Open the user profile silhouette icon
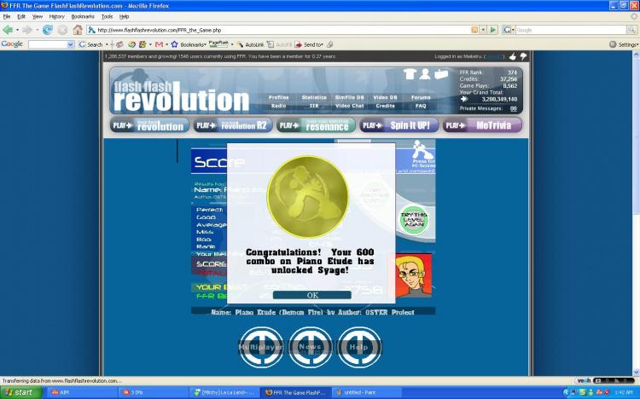This screenshot has width=640, height=399. pyautogui.click(x=425, y=74)
